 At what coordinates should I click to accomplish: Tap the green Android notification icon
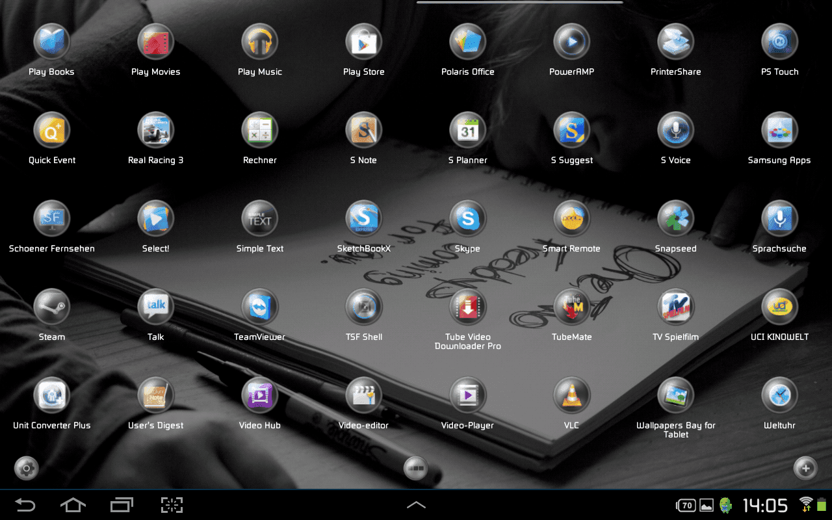click(726, 506)
